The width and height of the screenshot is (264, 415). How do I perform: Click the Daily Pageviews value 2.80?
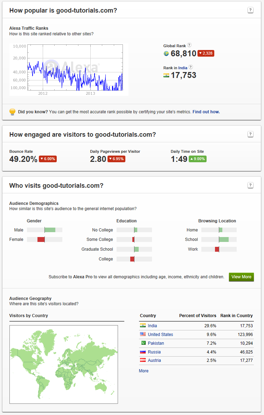tap(98, 159)
